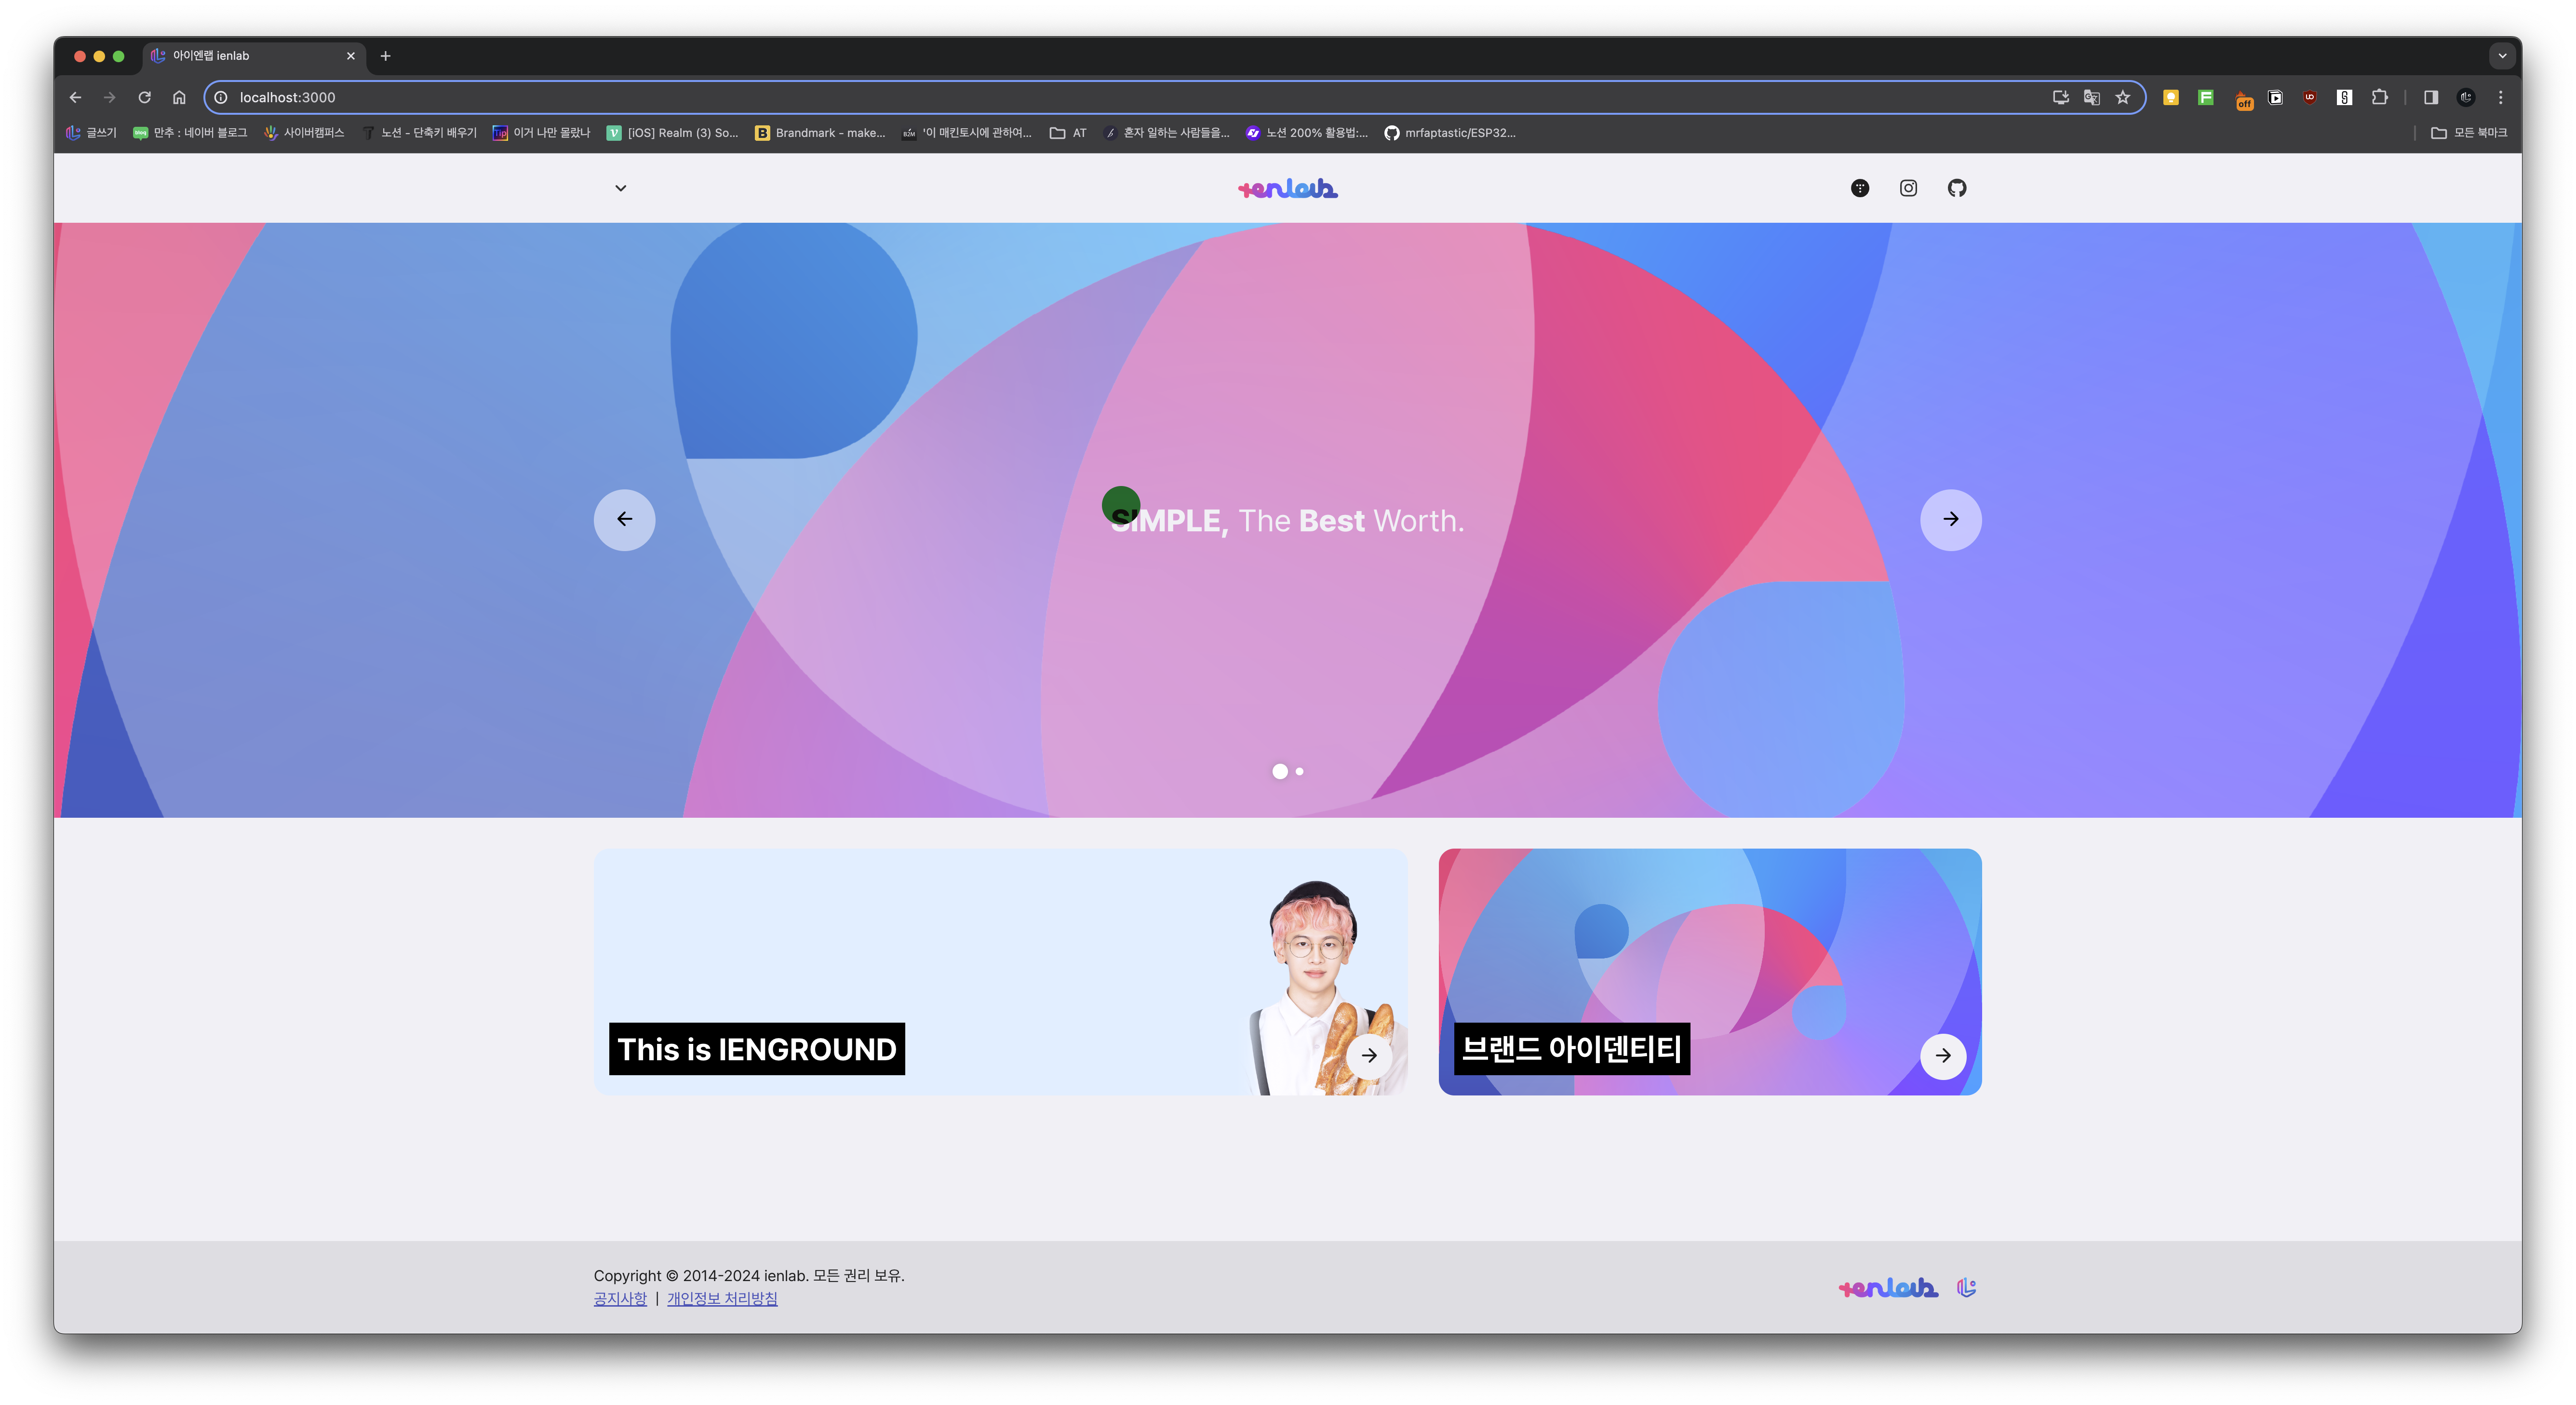Open the Brandmark bookmark
The image size is (2576, 1405).
click(x=820, y=133)
